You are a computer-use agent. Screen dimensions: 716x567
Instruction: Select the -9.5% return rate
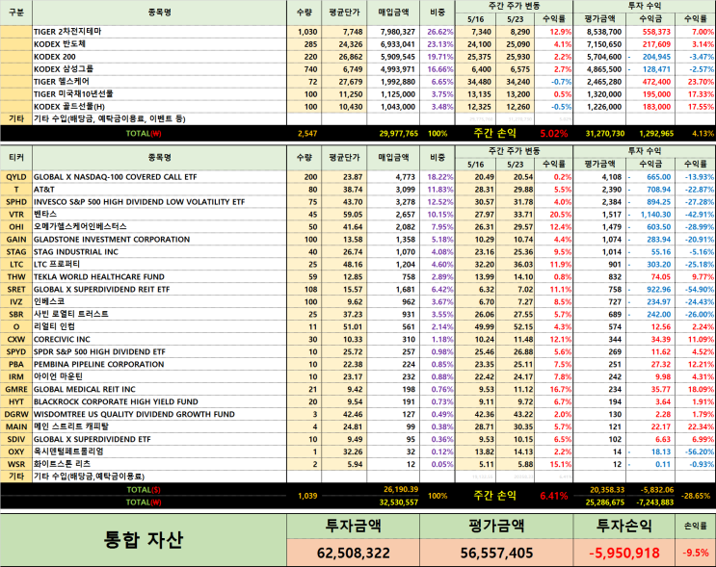pos(696,553)
